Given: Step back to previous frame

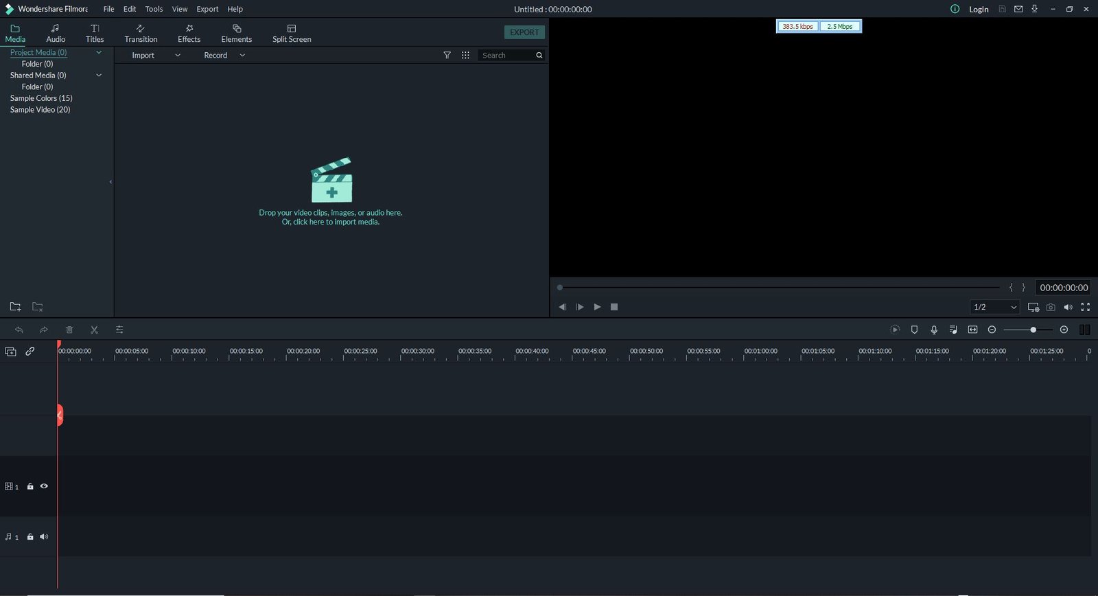Looking at the screenshot, I should pyautogui.click(x=562, y=307).
